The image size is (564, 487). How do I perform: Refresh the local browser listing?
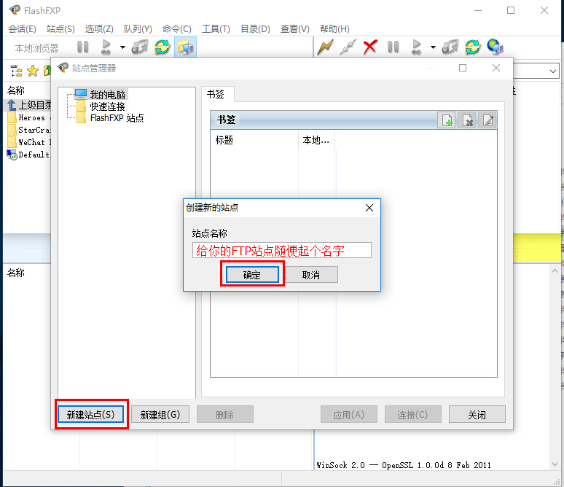coord(162,47)
